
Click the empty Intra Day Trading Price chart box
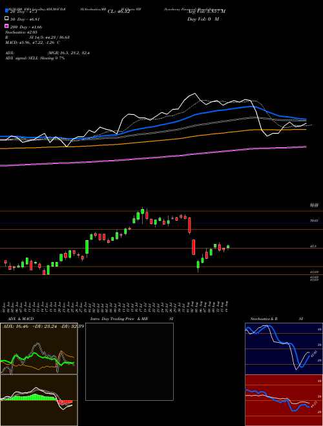pos(129,361)
